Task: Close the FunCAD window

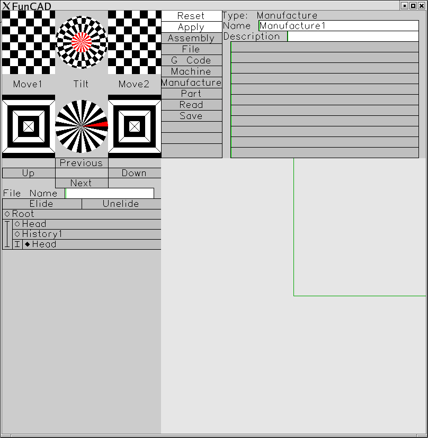Action: 422,6
